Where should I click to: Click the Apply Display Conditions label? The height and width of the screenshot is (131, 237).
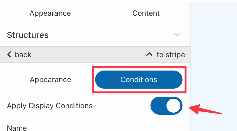(x=49, y=106)
